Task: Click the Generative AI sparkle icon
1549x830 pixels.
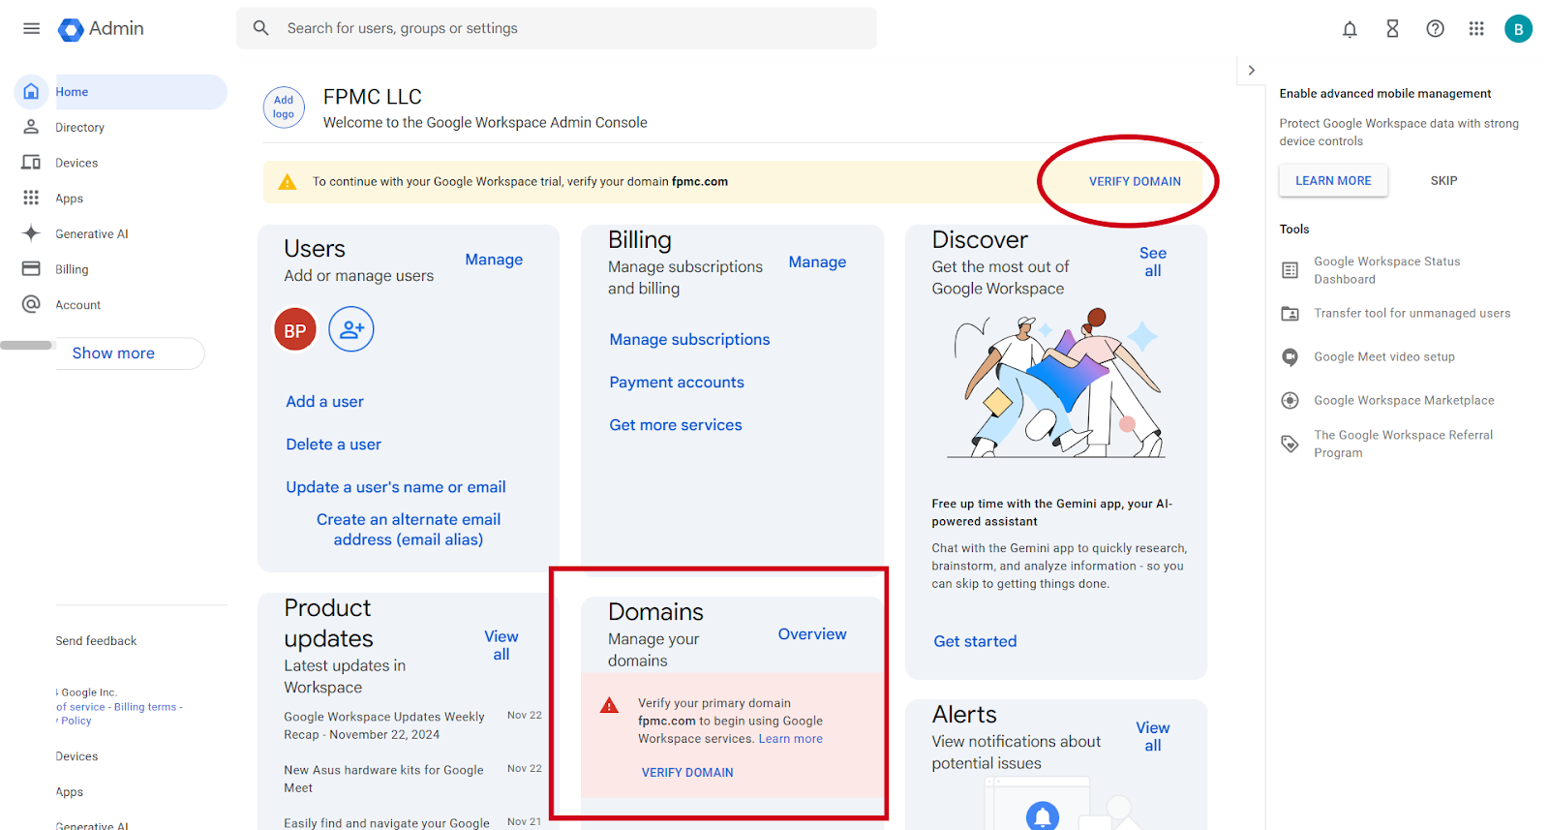Action: (x=31, y=233)
